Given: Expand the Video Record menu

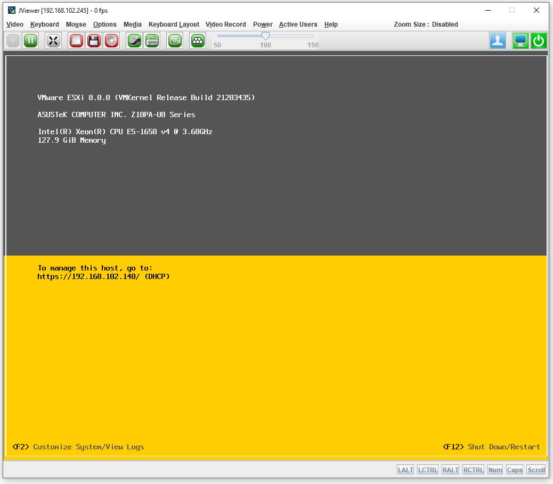Looking at the screenshot, I should coord(226,24).
